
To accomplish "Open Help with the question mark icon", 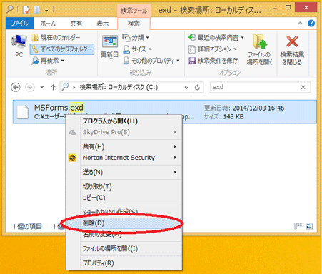I will [x=311, y=23].
